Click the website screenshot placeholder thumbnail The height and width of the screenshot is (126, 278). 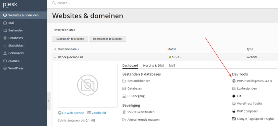(87, 85)
